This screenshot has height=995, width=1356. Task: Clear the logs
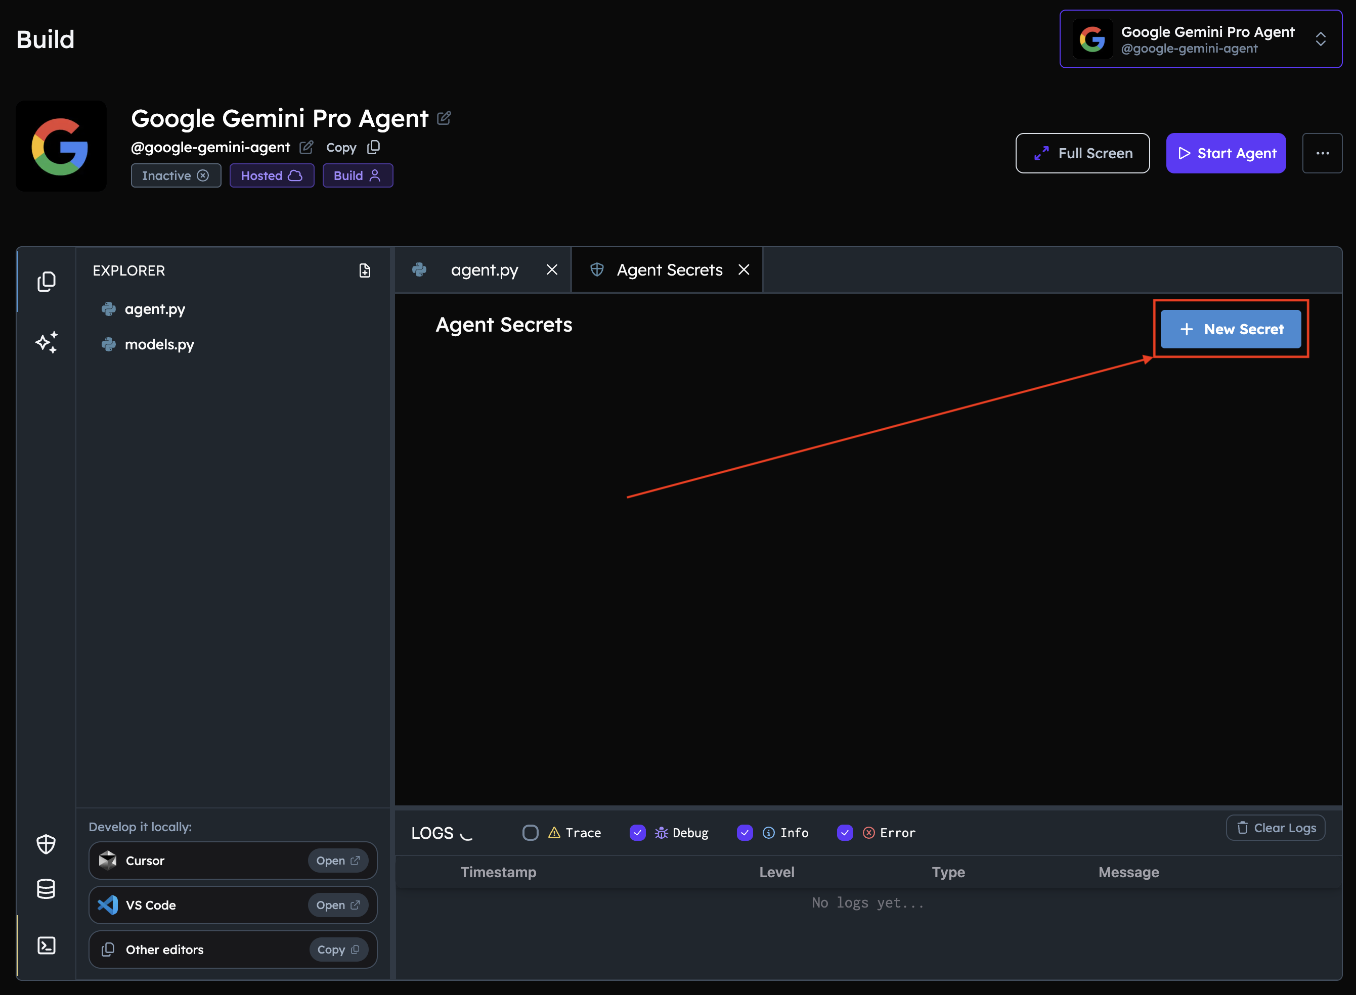click(1275, 828)
